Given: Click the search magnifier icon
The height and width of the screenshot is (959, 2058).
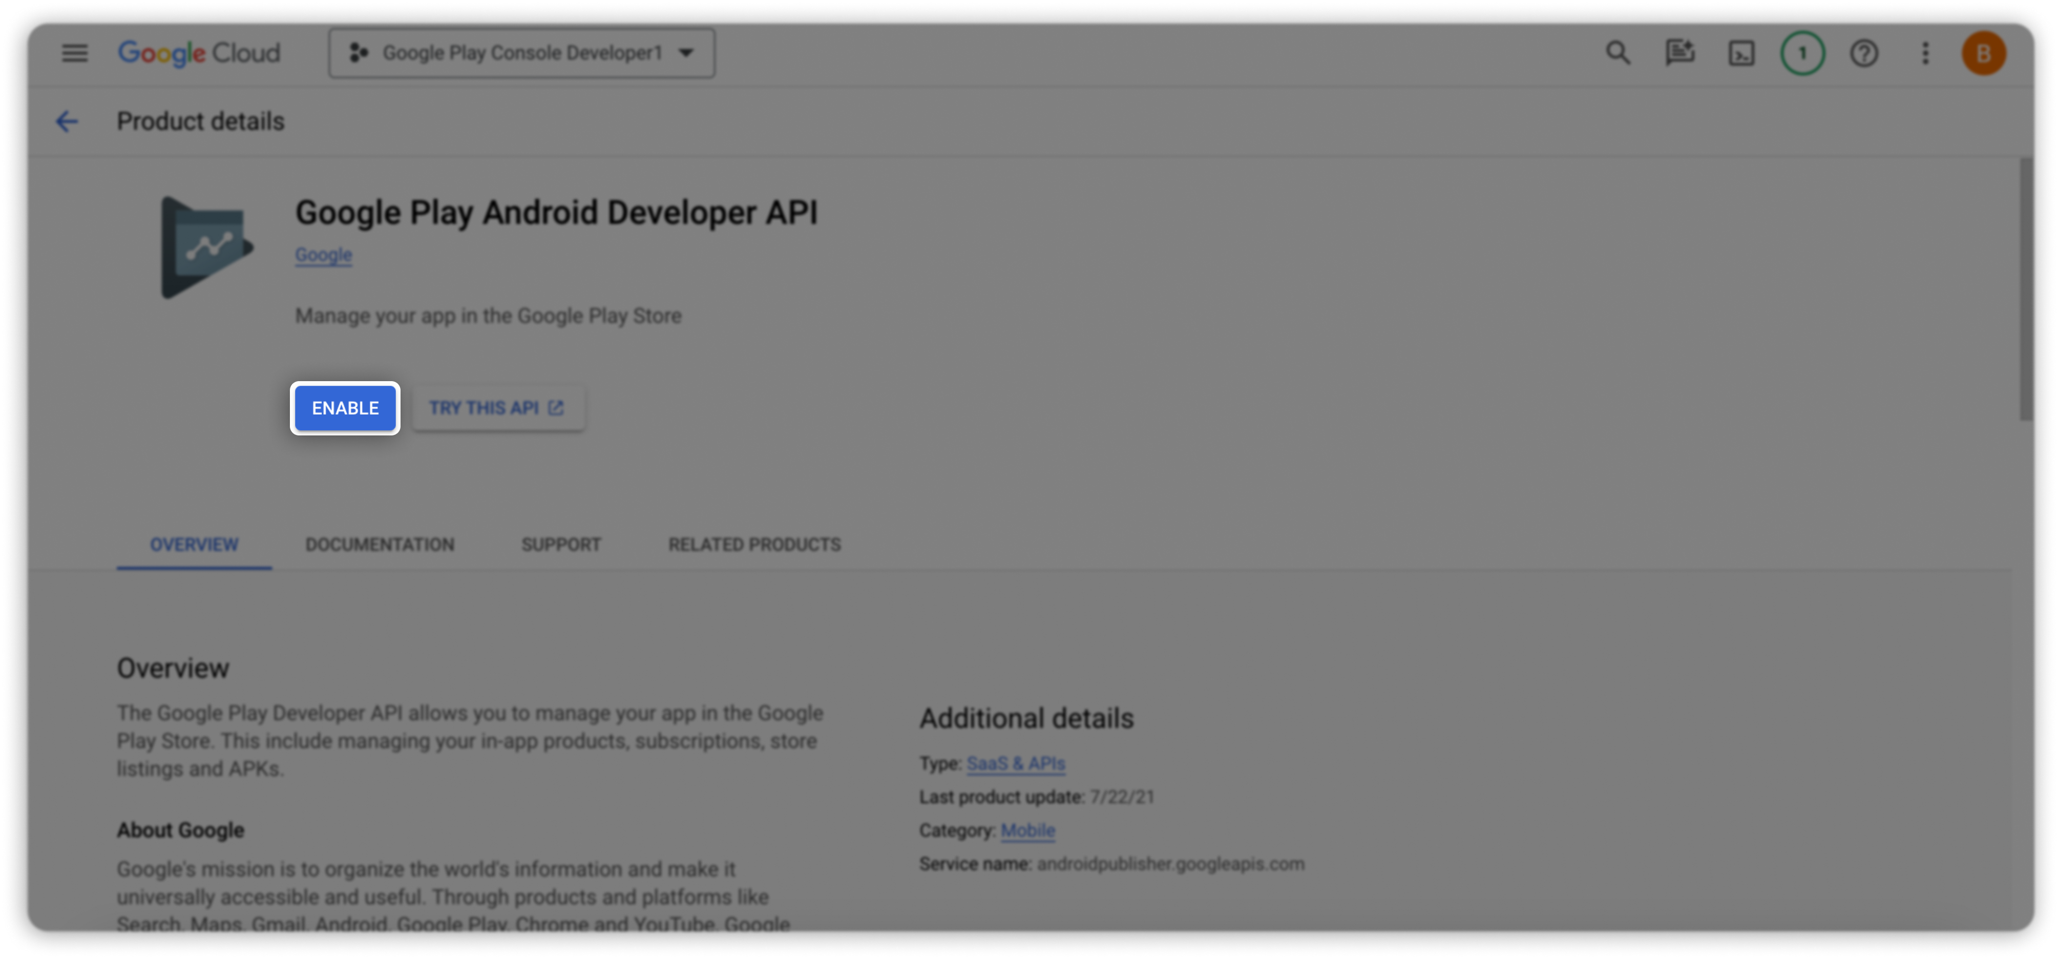Looking at the screenshot, I should point(1618,53).
